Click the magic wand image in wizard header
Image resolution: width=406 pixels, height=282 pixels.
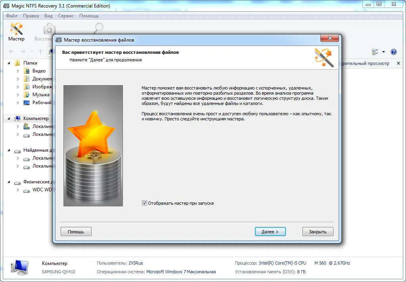point(324,57)
